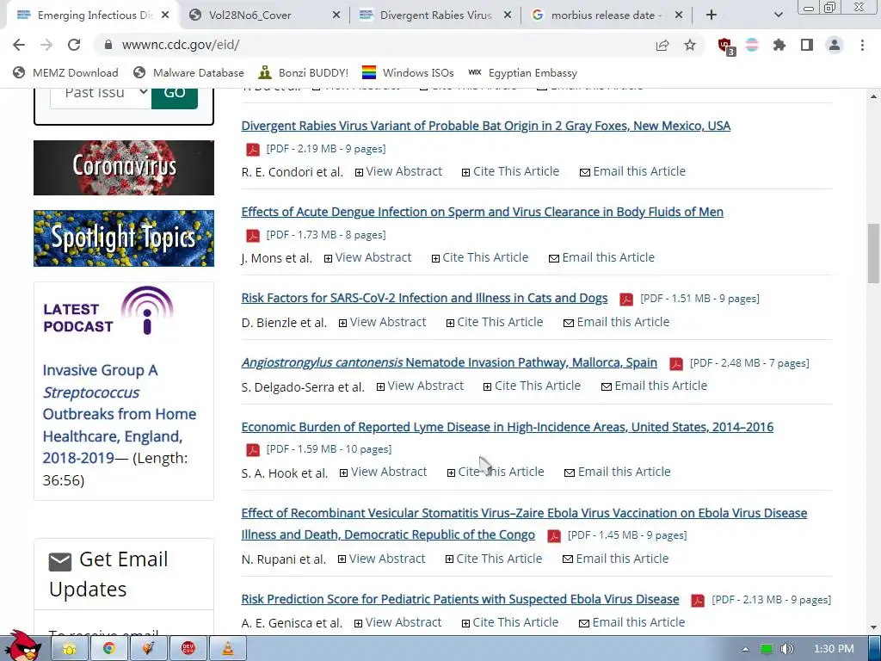Open the MEMZ Download bookmark
The height and width of the screenshot is (661, 881).
[x=65, y=72]
